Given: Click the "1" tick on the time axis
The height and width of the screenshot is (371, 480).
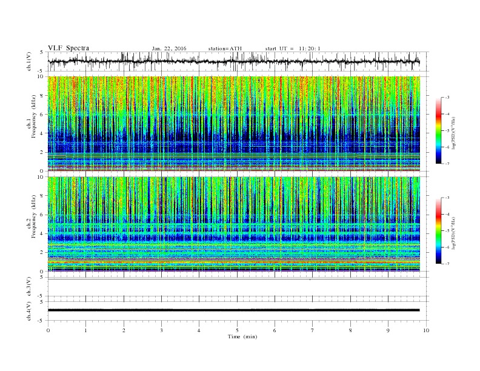Looking at the screenshot, I should click(x=86, y=330).
